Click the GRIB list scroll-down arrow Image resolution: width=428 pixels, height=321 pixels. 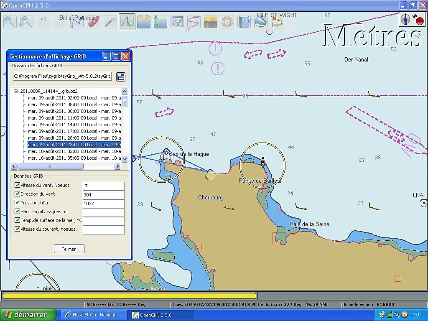(x=125, y=159)
